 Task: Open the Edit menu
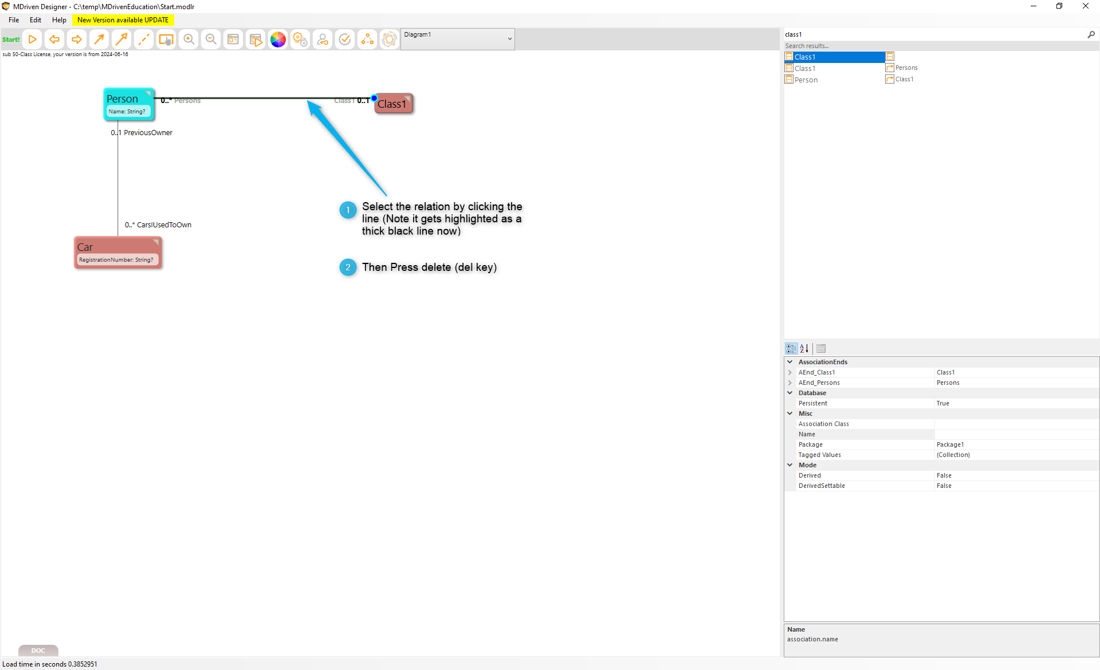click(x=36, y=20)
